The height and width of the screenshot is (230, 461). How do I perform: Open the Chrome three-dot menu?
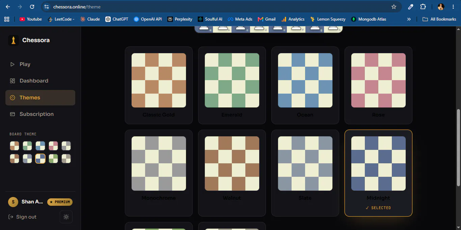coord(453,7)
